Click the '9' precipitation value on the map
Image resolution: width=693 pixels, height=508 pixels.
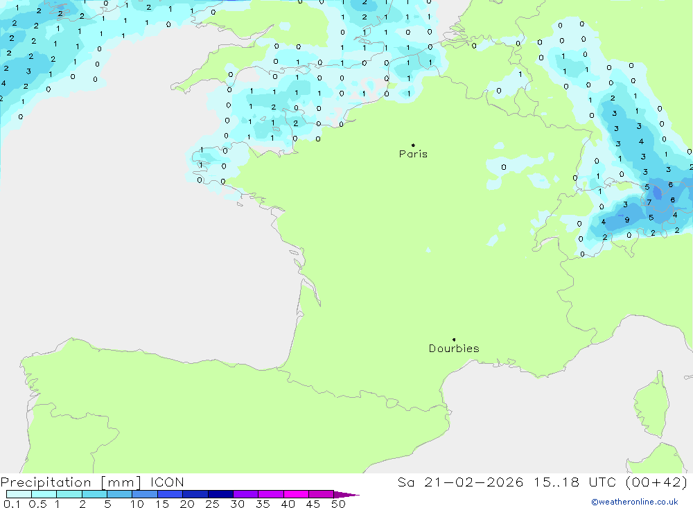click(626, 220)
